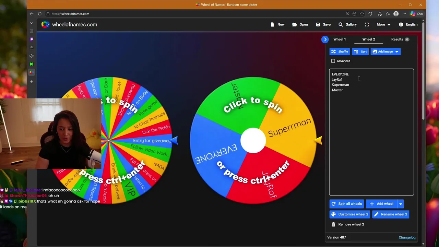Click the JayRaf entry text
The height and width of the screenshot is (247, 439).
click(337, 80)
